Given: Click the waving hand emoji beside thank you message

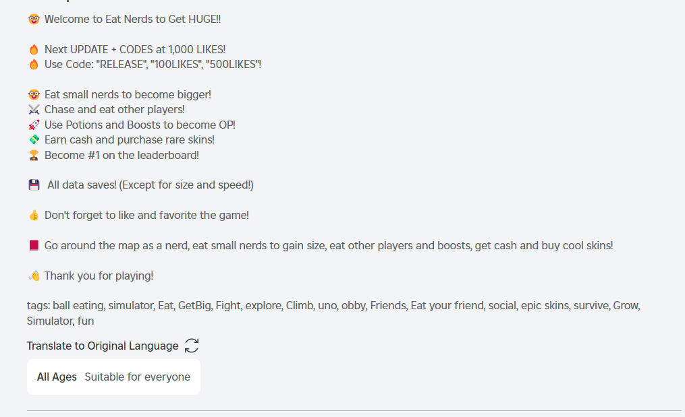Looking at the screenshot, I should tap(33, 275).
